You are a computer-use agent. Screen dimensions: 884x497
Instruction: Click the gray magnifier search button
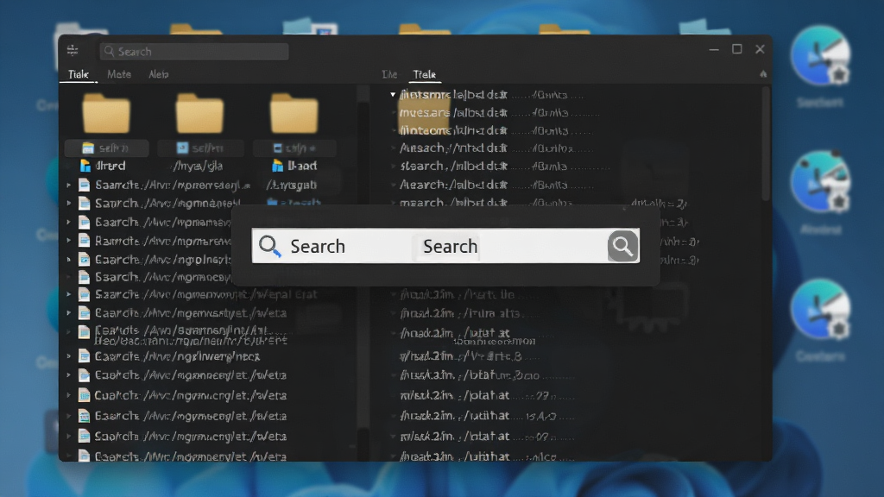[x=622, y=246]
